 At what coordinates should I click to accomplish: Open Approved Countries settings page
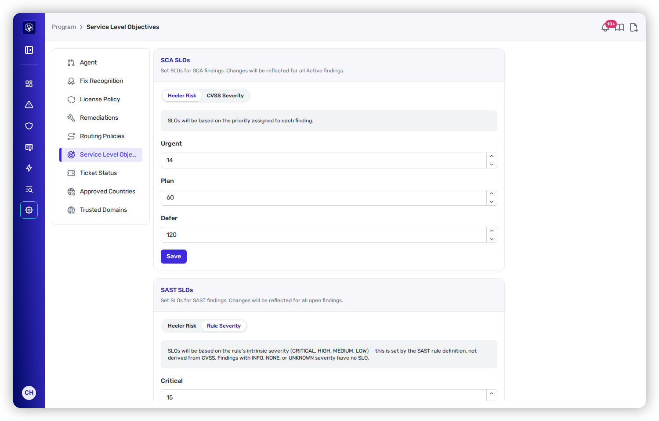[101, 192]
